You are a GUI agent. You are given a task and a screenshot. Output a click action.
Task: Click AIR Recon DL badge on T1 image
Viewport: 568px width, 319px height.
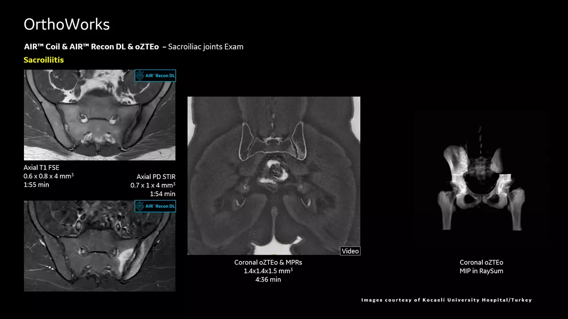[x=155, y=76]
